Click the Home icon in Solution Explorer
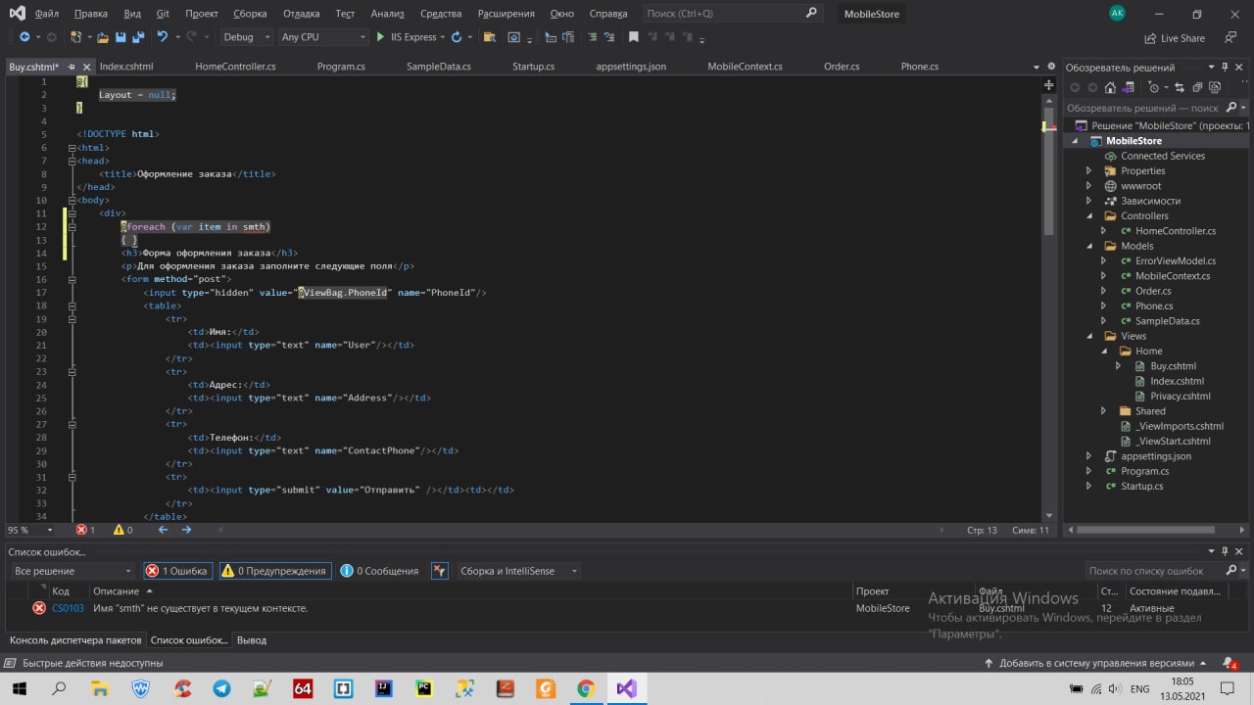 [1110, 87]
